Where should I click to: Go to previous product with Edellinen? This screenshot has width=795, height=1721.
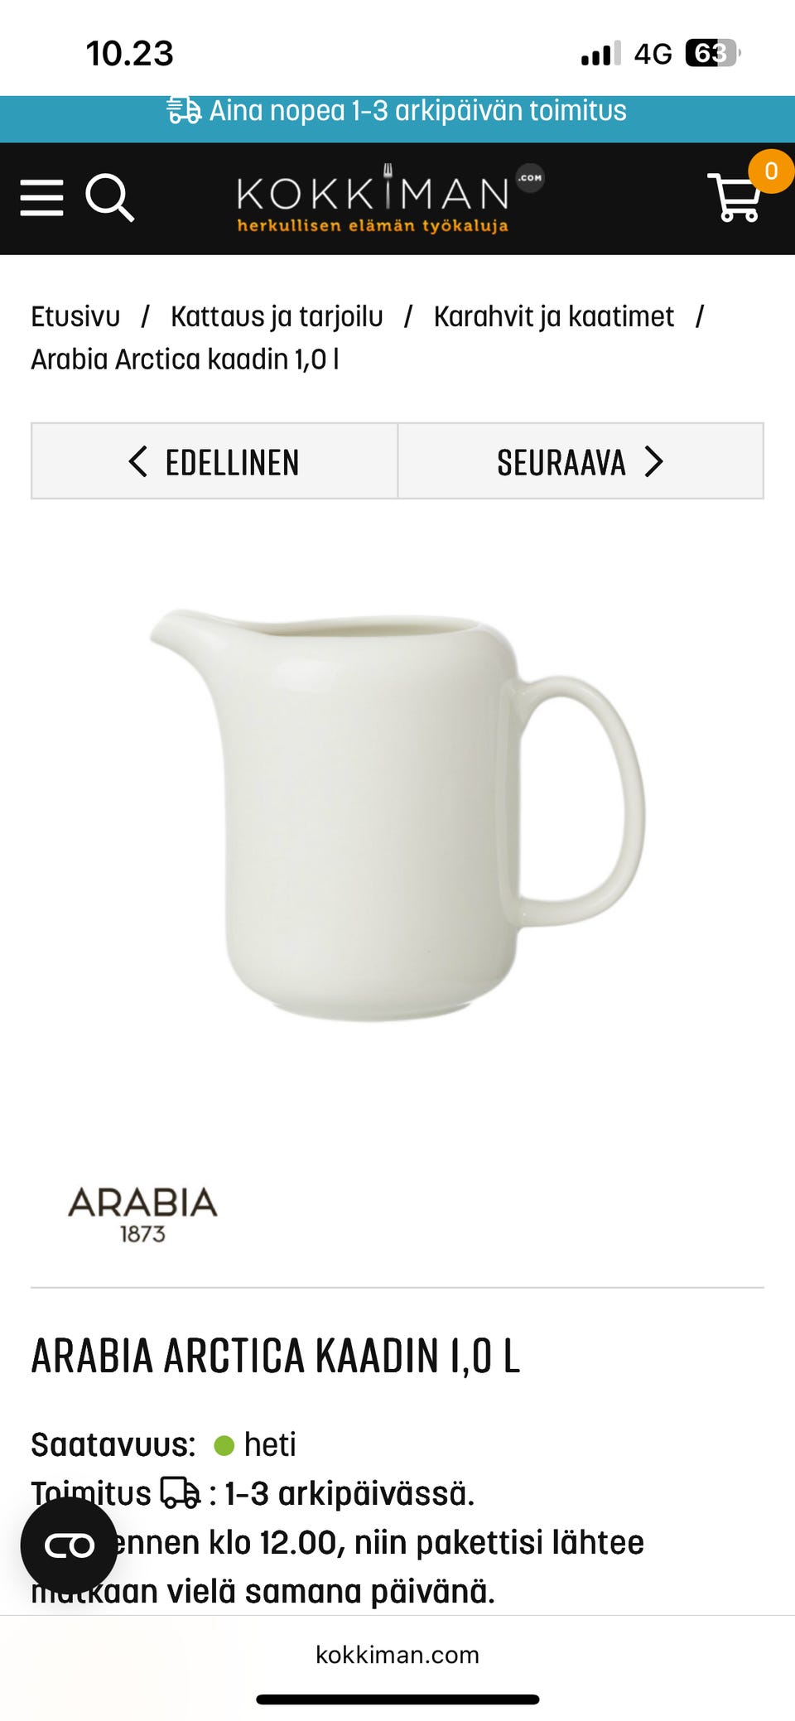pyautogui.click(x=214, y=461)
